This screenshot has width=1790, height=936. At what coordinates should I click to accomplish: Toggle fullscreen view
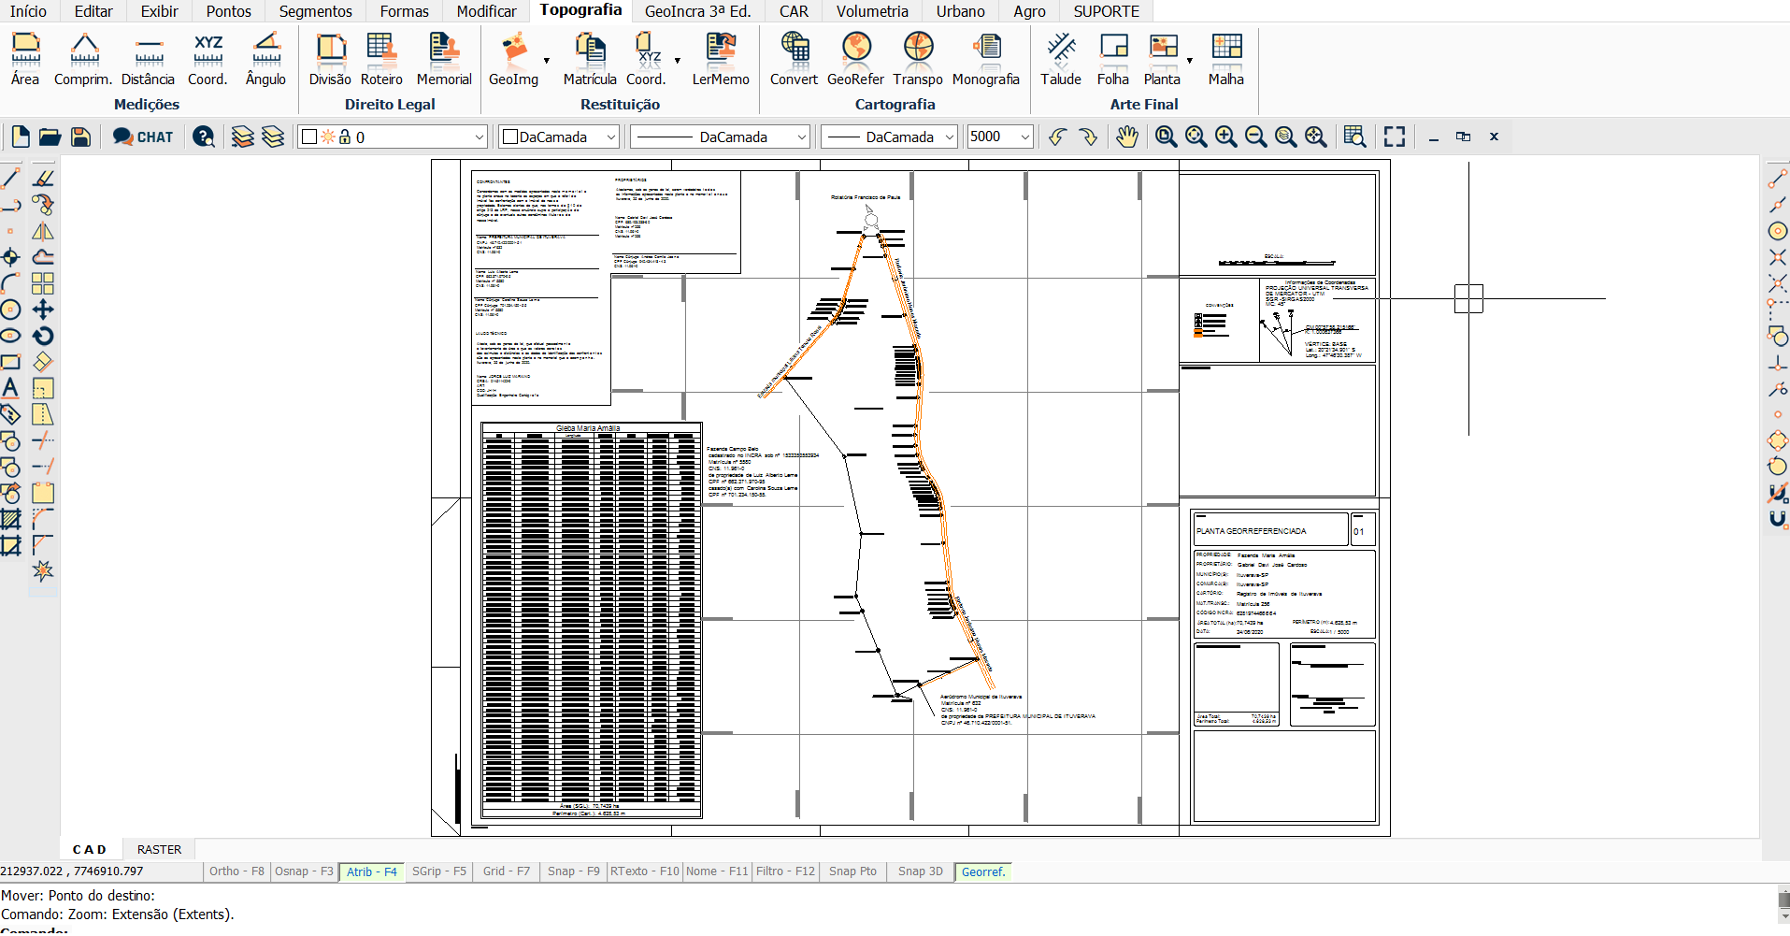tap(1395, 137)
